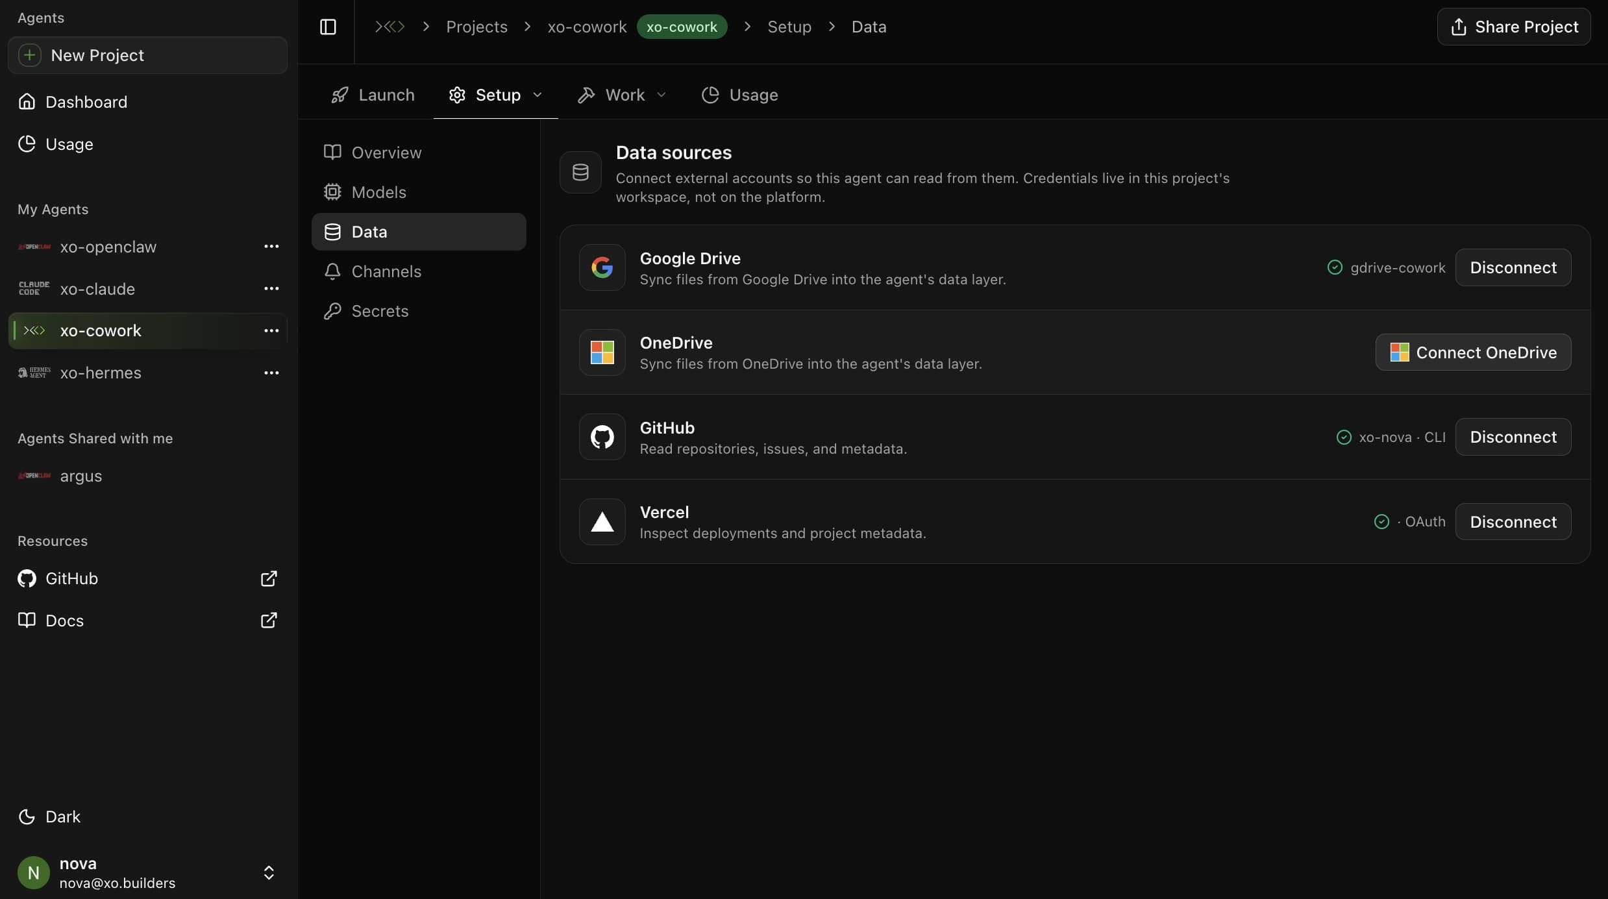Click the gdrive-cowork account label
Viewport: 1608px width, 899px height.
point(1398,268)
